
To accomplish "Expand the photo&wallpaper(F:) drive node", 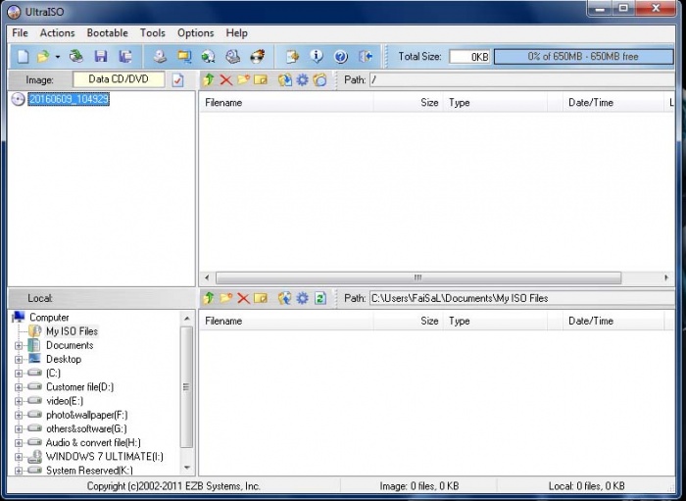I will pyautogui.click(x=19, y=416).
